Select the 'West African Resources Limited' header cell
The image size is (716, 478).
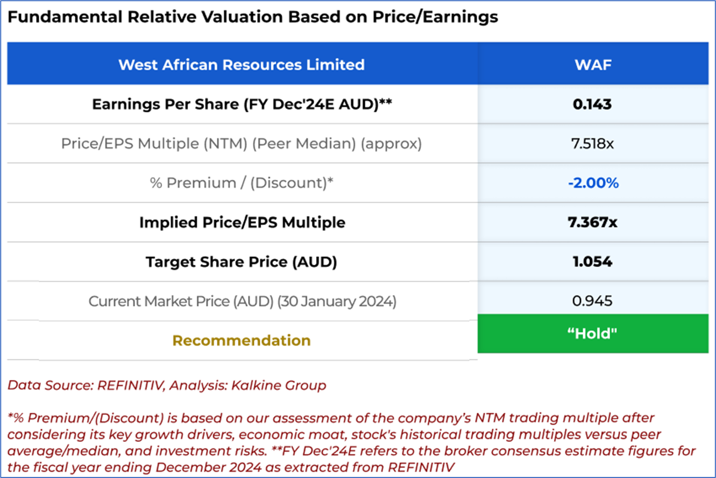tap(242, 65)
